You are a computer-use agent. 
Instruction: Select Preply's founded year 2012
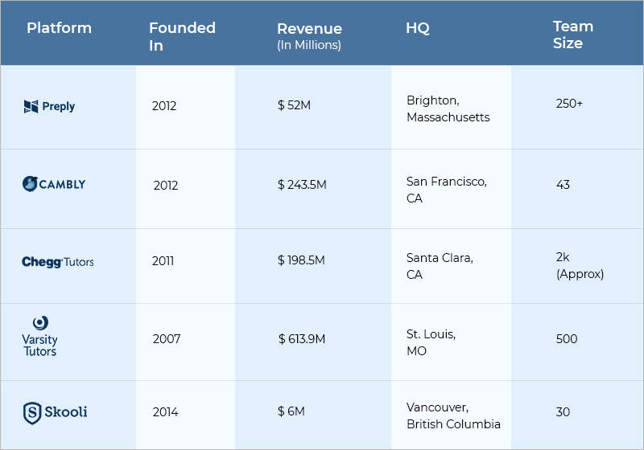point(164,106)
